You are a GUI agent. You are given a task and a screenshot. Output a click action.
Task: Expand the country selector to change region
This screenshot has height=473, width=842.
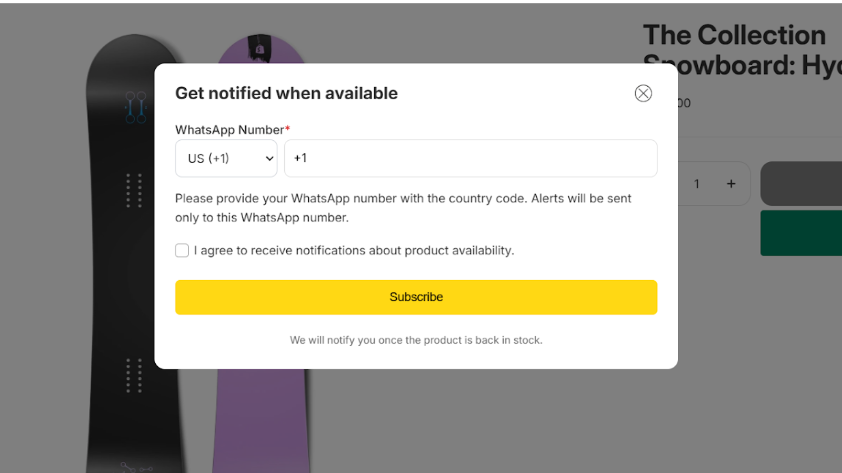(x=226, y=158)
